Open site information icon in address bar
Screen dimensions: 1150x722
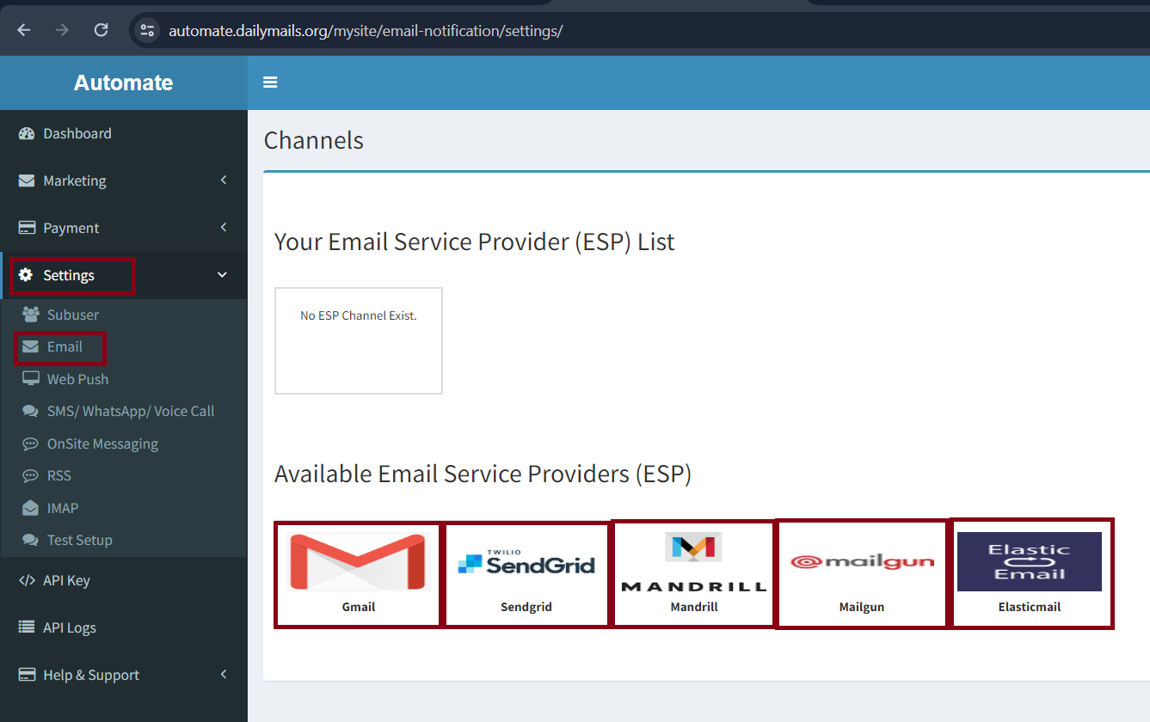pos(147,30)
